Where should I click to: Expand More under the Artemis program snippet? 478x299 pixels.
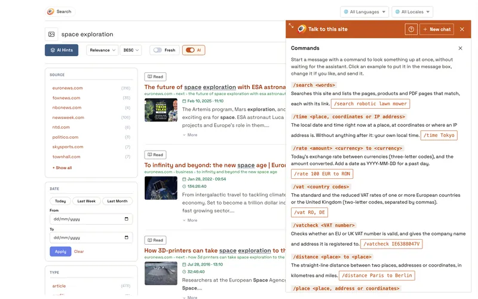190,135
